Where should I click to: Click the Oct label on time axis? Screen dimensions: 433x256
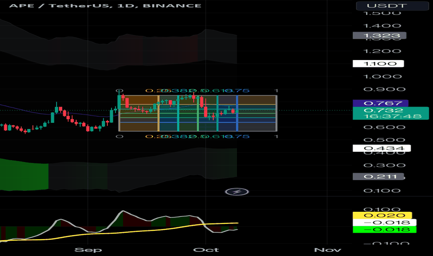tap(206, 250)
